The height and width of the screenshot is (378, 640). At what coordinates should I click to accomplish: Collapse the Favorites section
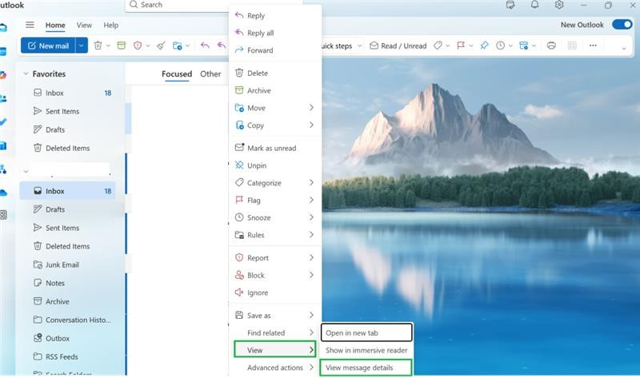point(26,74)
